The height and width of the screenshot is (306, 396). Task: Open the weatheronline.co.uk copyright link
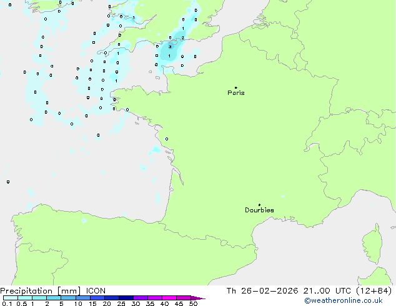click(x=344, y=300)
